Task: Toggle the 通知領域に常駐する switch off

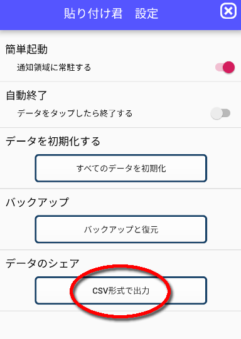Action: (225, 67)
